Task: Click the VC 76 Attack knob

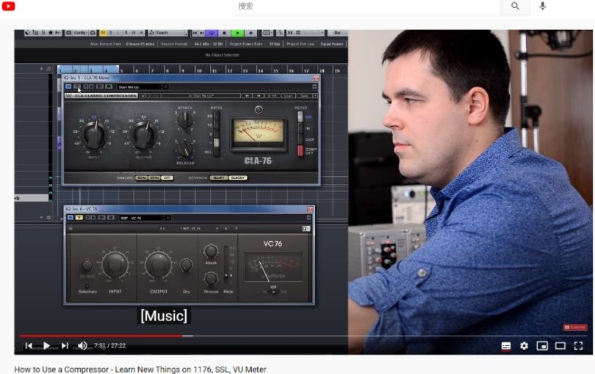Action: 211,251
